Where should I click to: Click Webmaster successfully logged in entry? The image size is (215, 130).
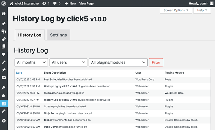point(64,93)
